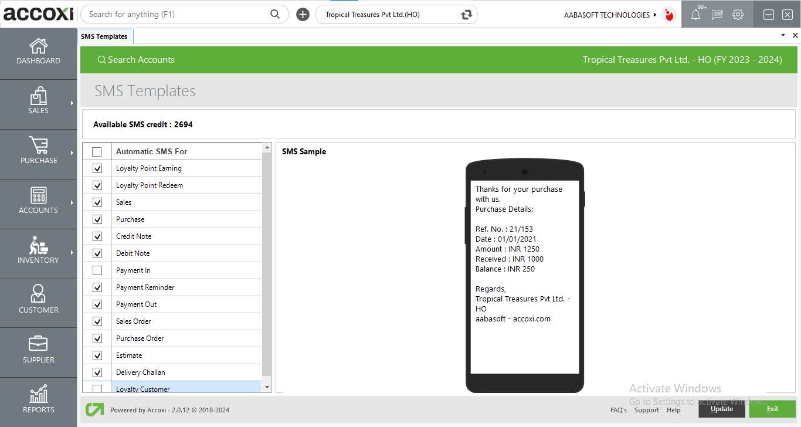Screen dimensions: 801x427
Task: Click the plus quick-add icon
Action: (303, 15)
